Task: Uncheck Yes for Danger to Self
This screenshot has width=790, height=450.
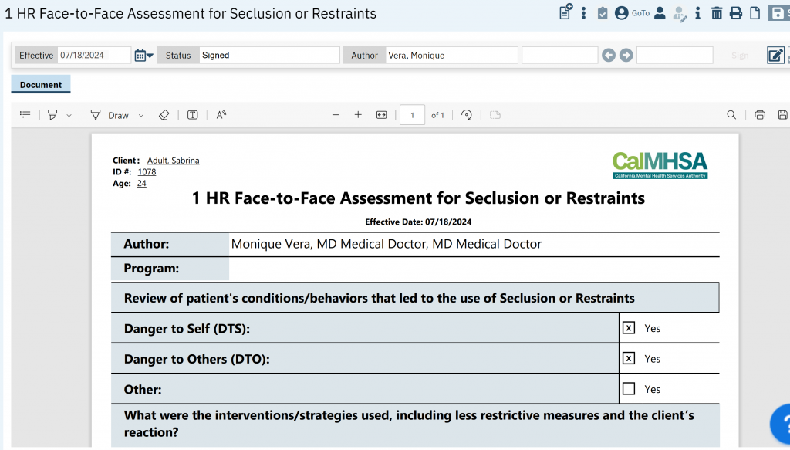Action: click(x=630, y=327)
